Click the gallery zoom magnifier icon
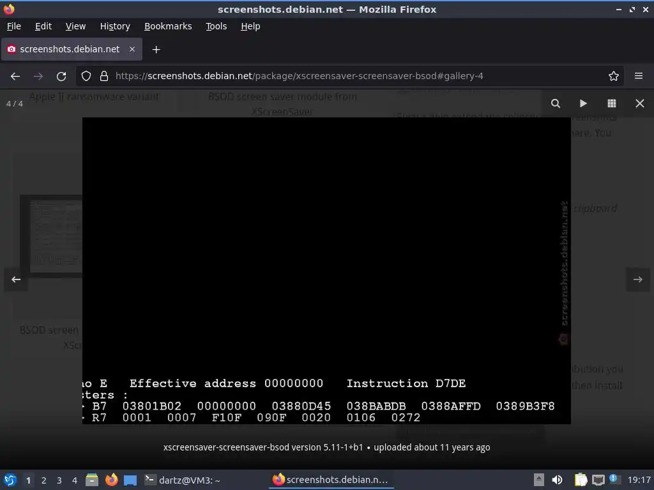Screen dimensions: 654x490 (x=555, y=103)
